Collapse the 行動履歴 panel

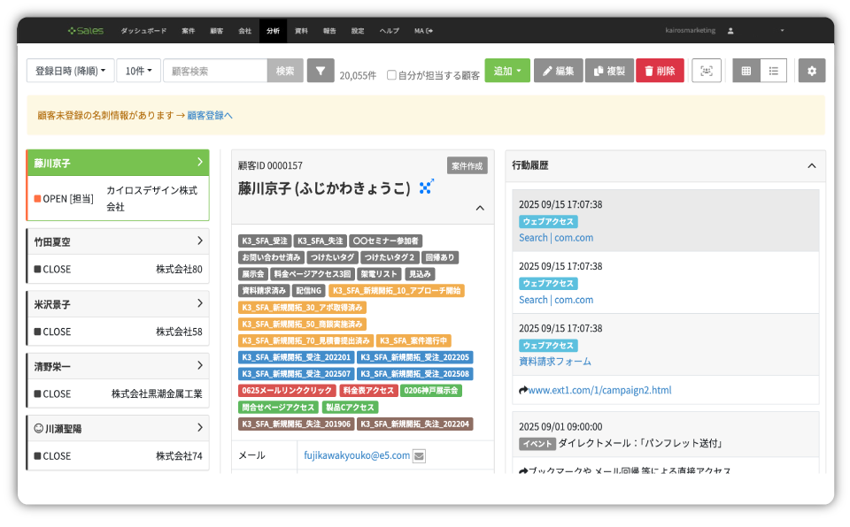(811, 165)
